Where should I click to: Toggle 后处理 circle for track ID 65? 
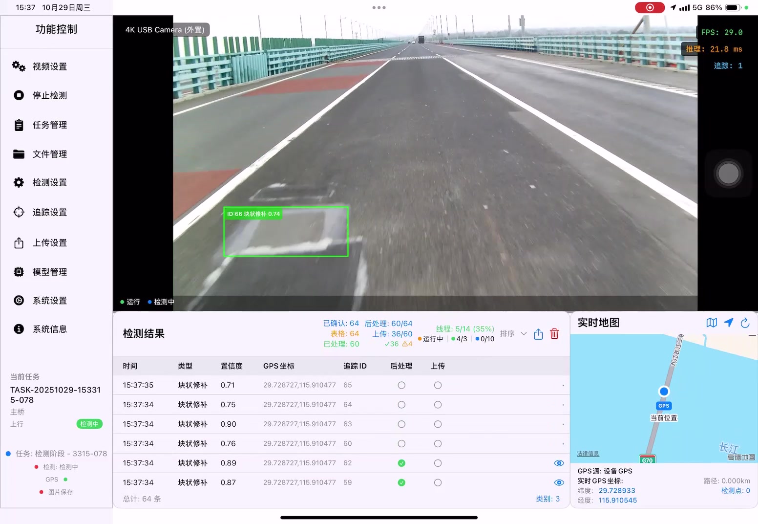click(x=401, y=385)
